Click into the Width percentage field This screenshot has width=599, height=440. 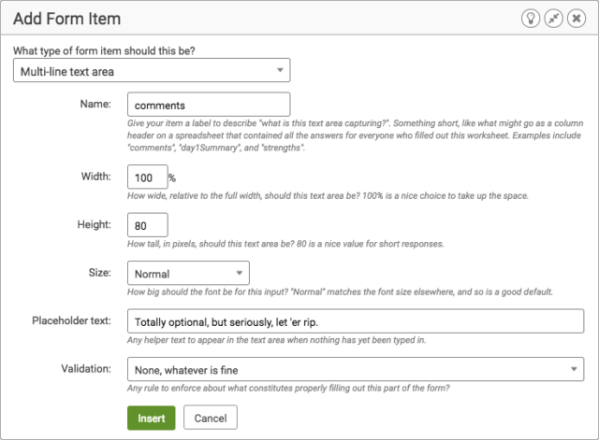point(148,177)
